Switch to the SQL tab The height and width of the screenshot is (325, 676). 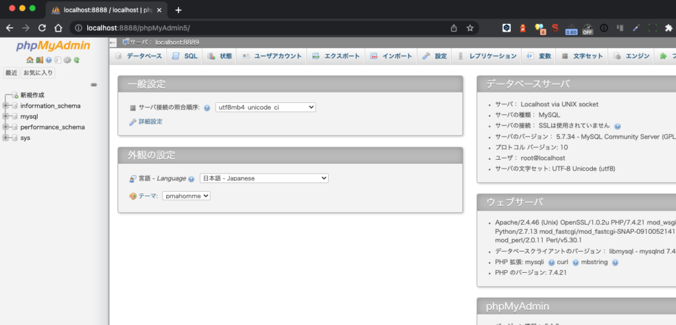click(x=185, y=56)
